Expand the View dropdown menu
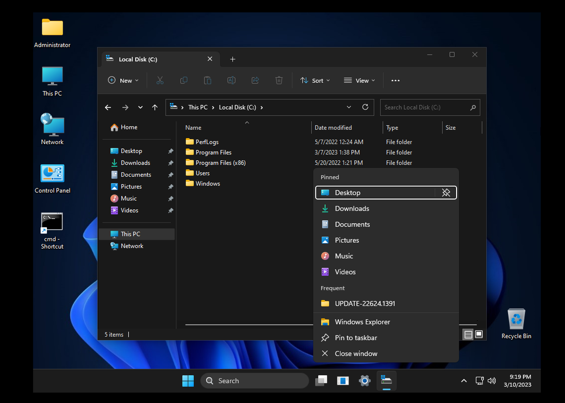 360,81
